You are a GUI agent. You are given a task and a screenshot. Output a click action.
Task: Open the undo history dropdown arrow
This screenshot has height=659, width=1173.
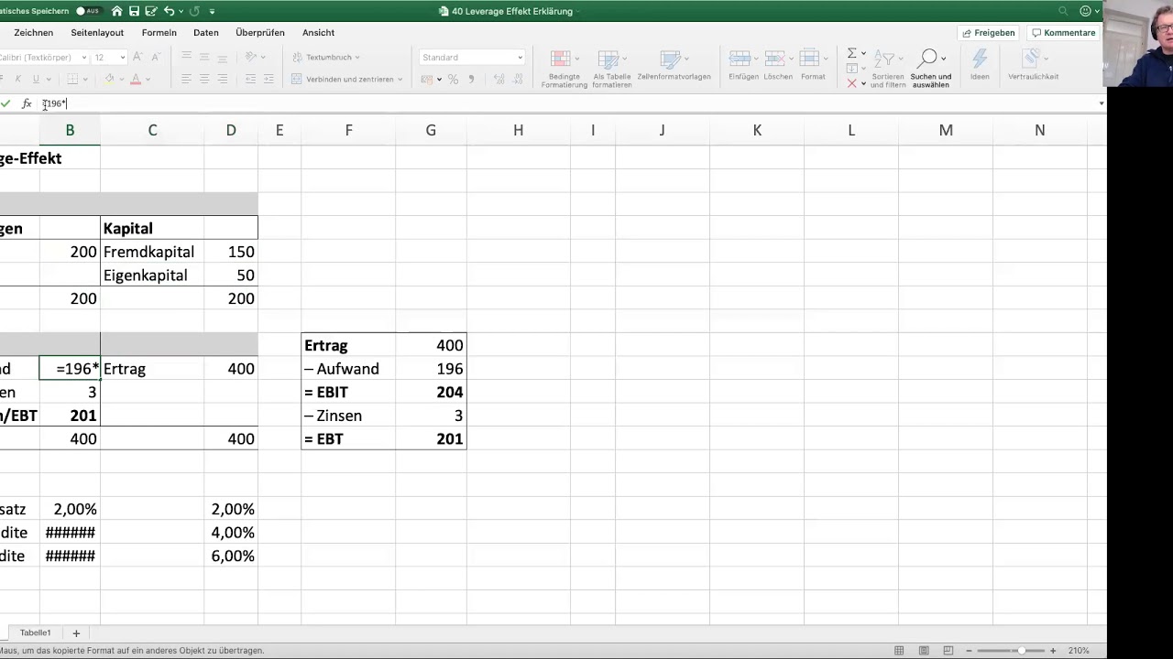tap(181, 11)
